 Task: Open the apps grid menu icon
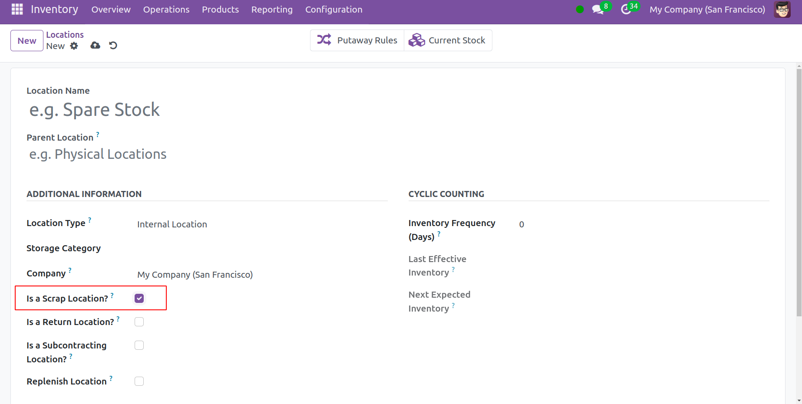[x=17, y=9]
